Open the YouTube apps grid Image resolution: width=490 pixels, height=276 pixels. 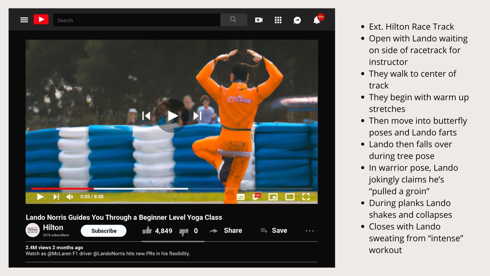278,20
